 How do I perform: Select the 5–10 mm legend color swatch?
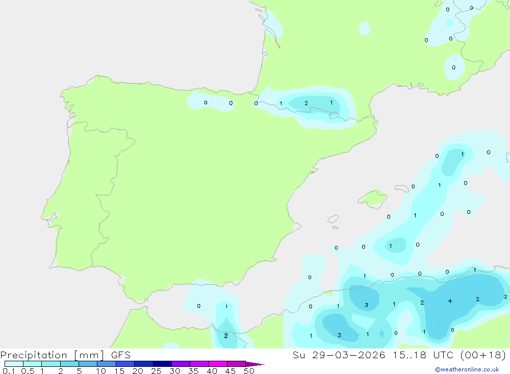tap(88, 364)
